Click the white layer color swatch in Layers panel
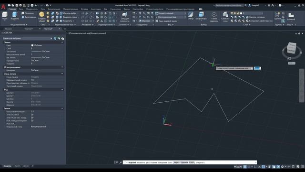 click(x=241, y=13)
